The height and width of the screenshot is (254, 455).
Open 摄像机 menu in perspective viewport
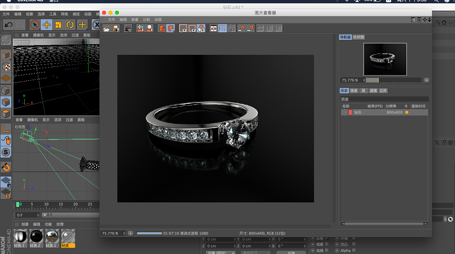[38, 35]
